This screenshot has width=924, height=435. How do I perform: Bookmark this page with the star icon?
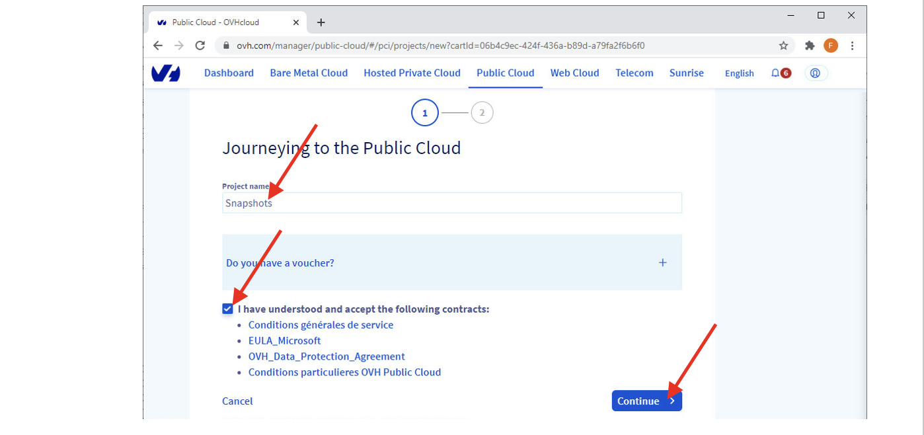(x=783, y=46)
